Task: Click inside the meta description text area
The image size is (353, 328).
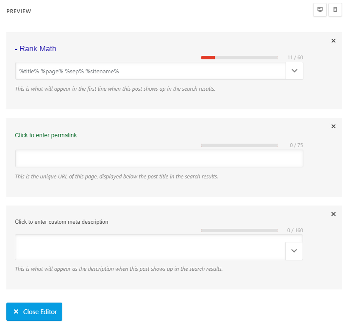Action: point(150,247)
